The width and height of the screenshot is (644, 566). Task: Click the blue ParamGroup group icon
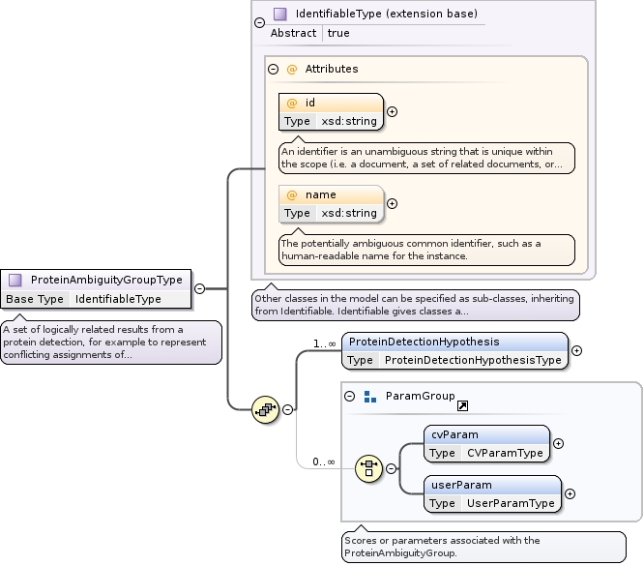coord(369,397)
